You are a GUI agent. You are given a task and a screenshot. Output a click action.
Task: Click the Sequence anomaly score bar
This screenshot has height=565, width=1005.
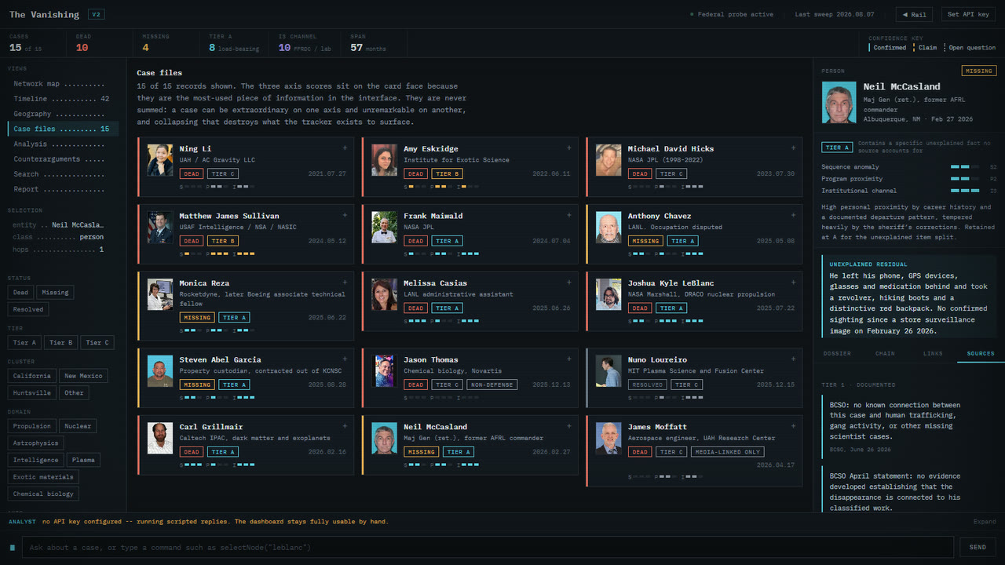coord(964,167)
